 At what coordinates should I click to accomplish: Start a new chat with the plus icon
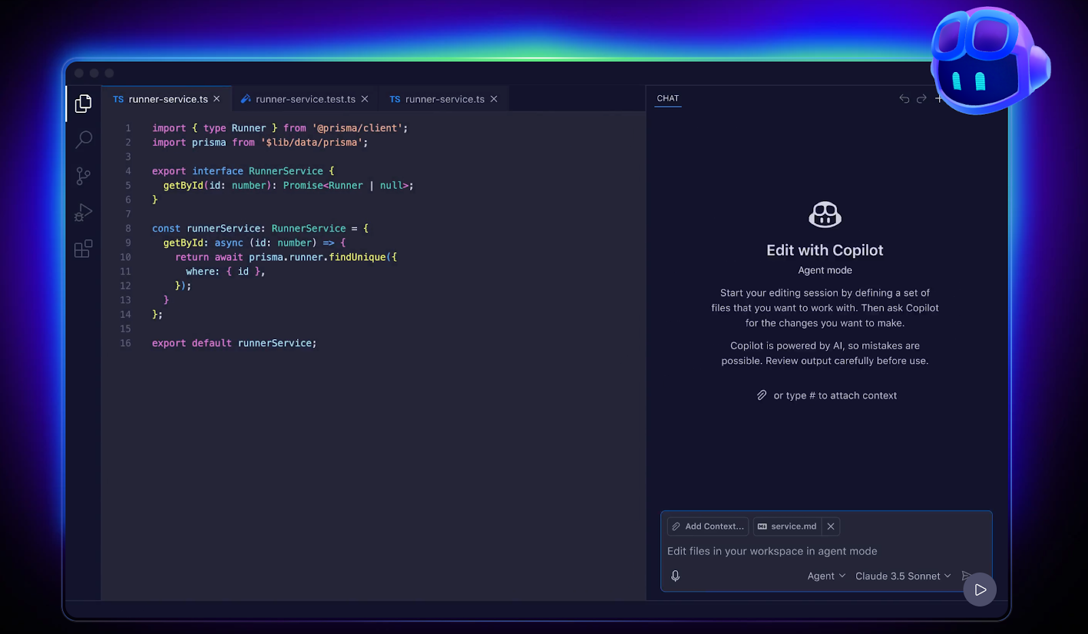[x=939, y=99]
